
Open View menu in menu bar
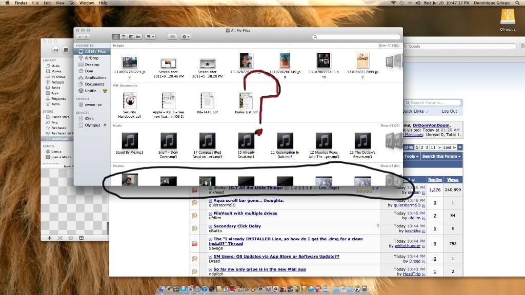coord(60,3)
